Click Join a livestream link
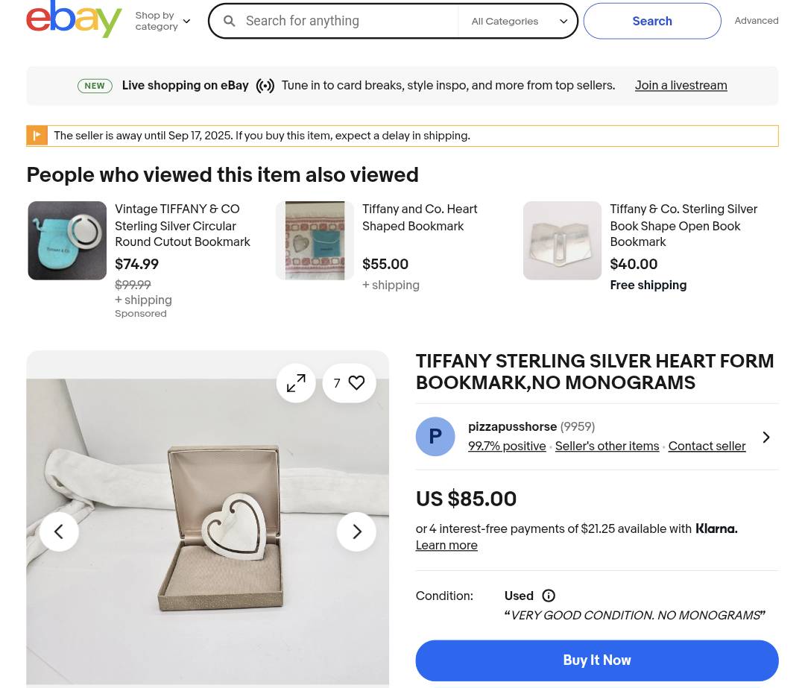805x688 pixels. coord(681,86)
